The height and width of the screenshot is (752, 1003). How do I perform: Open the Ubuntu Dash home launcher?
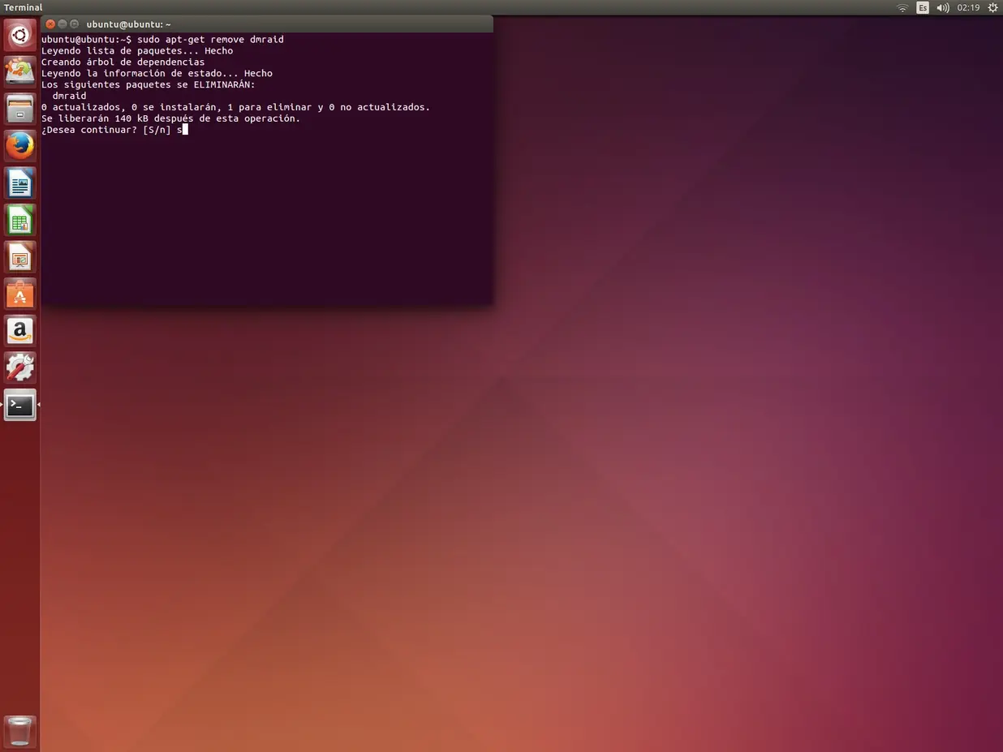pos(19,35)
